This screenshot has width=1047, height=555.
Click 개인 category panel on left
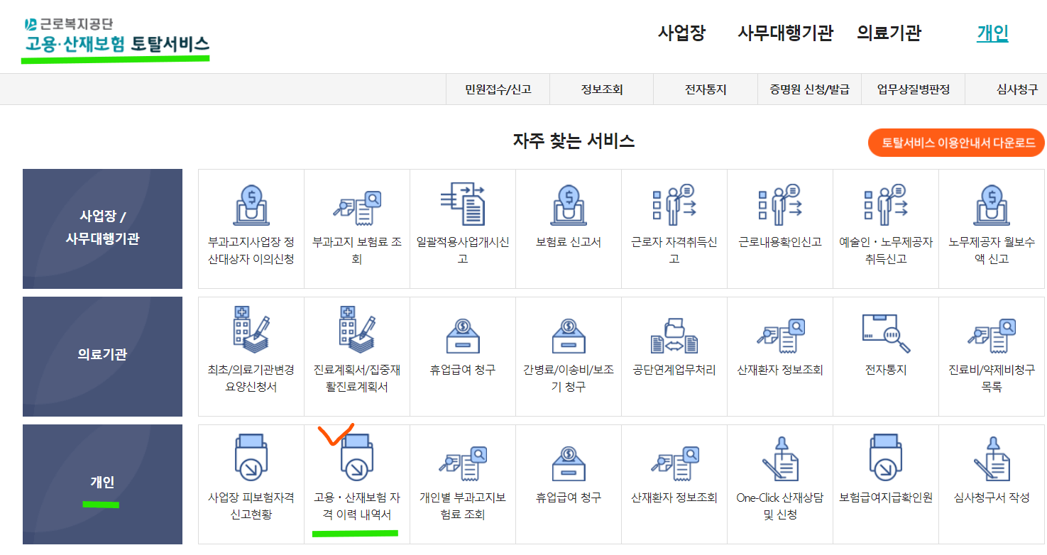tap(102, 484)
